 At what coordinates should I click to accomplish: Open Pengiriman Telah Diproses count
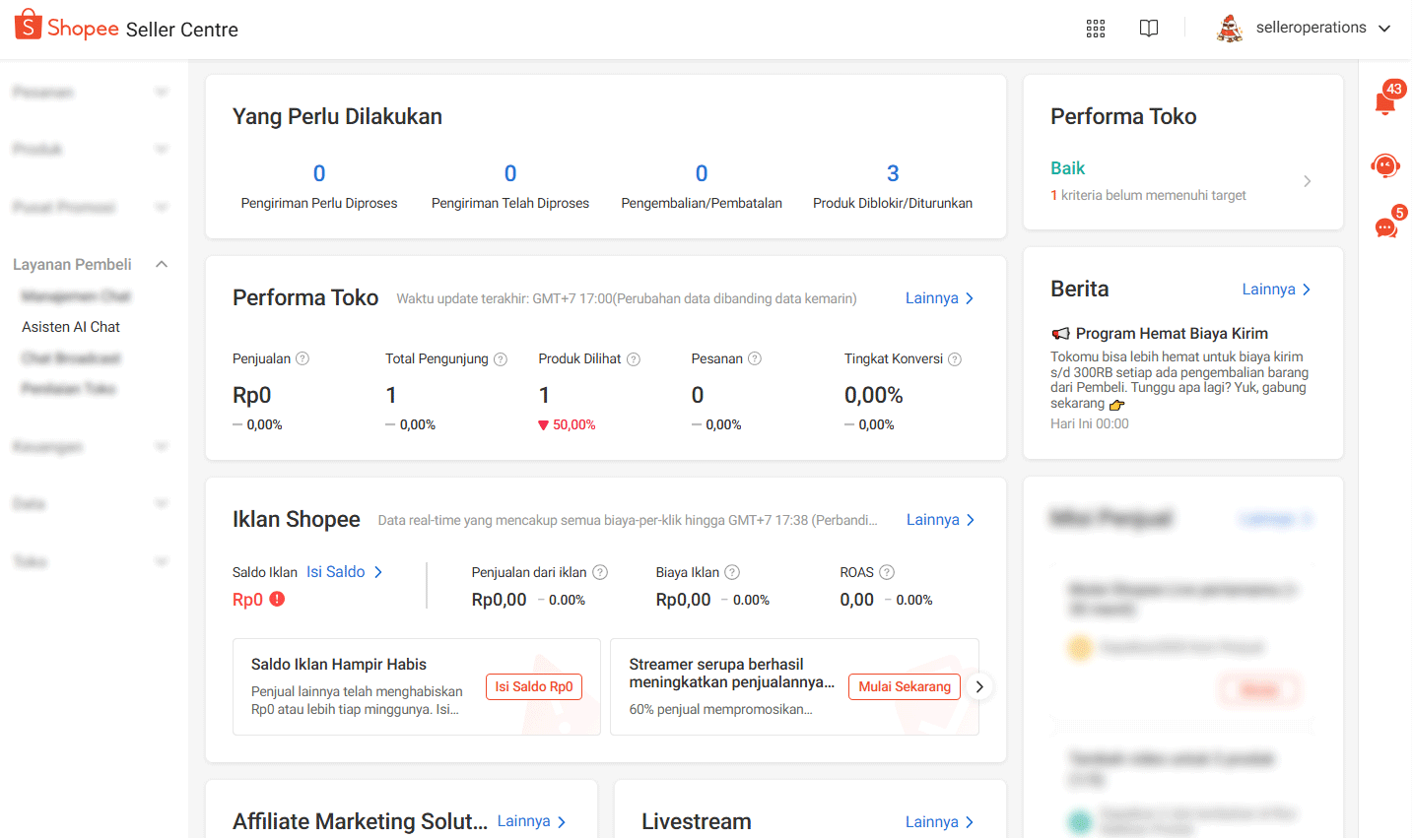click(510, 187)
